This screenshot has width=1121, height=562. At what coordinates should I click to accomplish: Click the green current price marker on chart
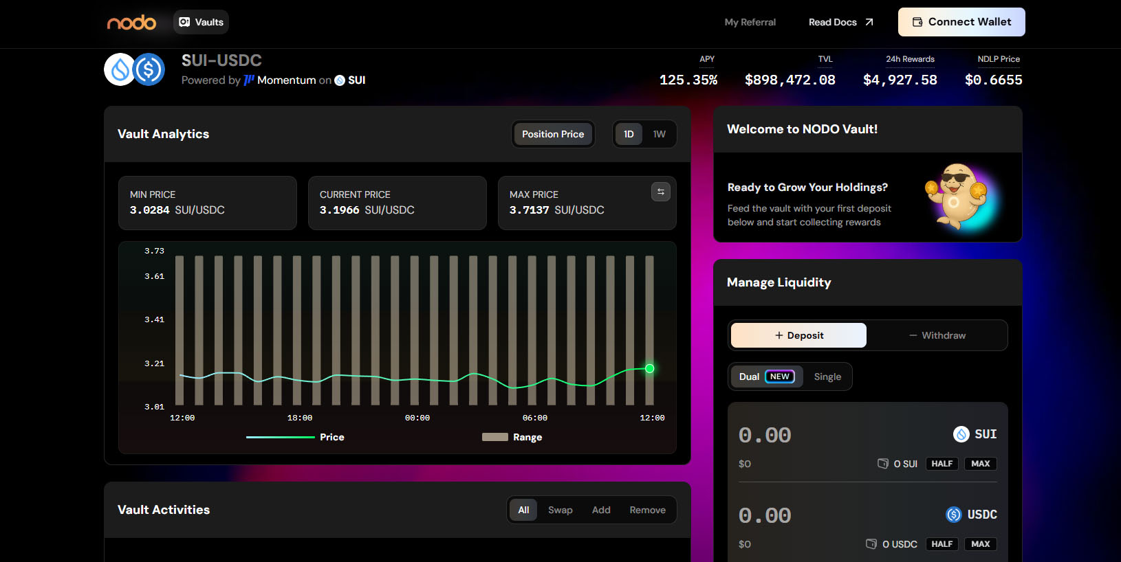click(x=649, y=369)
